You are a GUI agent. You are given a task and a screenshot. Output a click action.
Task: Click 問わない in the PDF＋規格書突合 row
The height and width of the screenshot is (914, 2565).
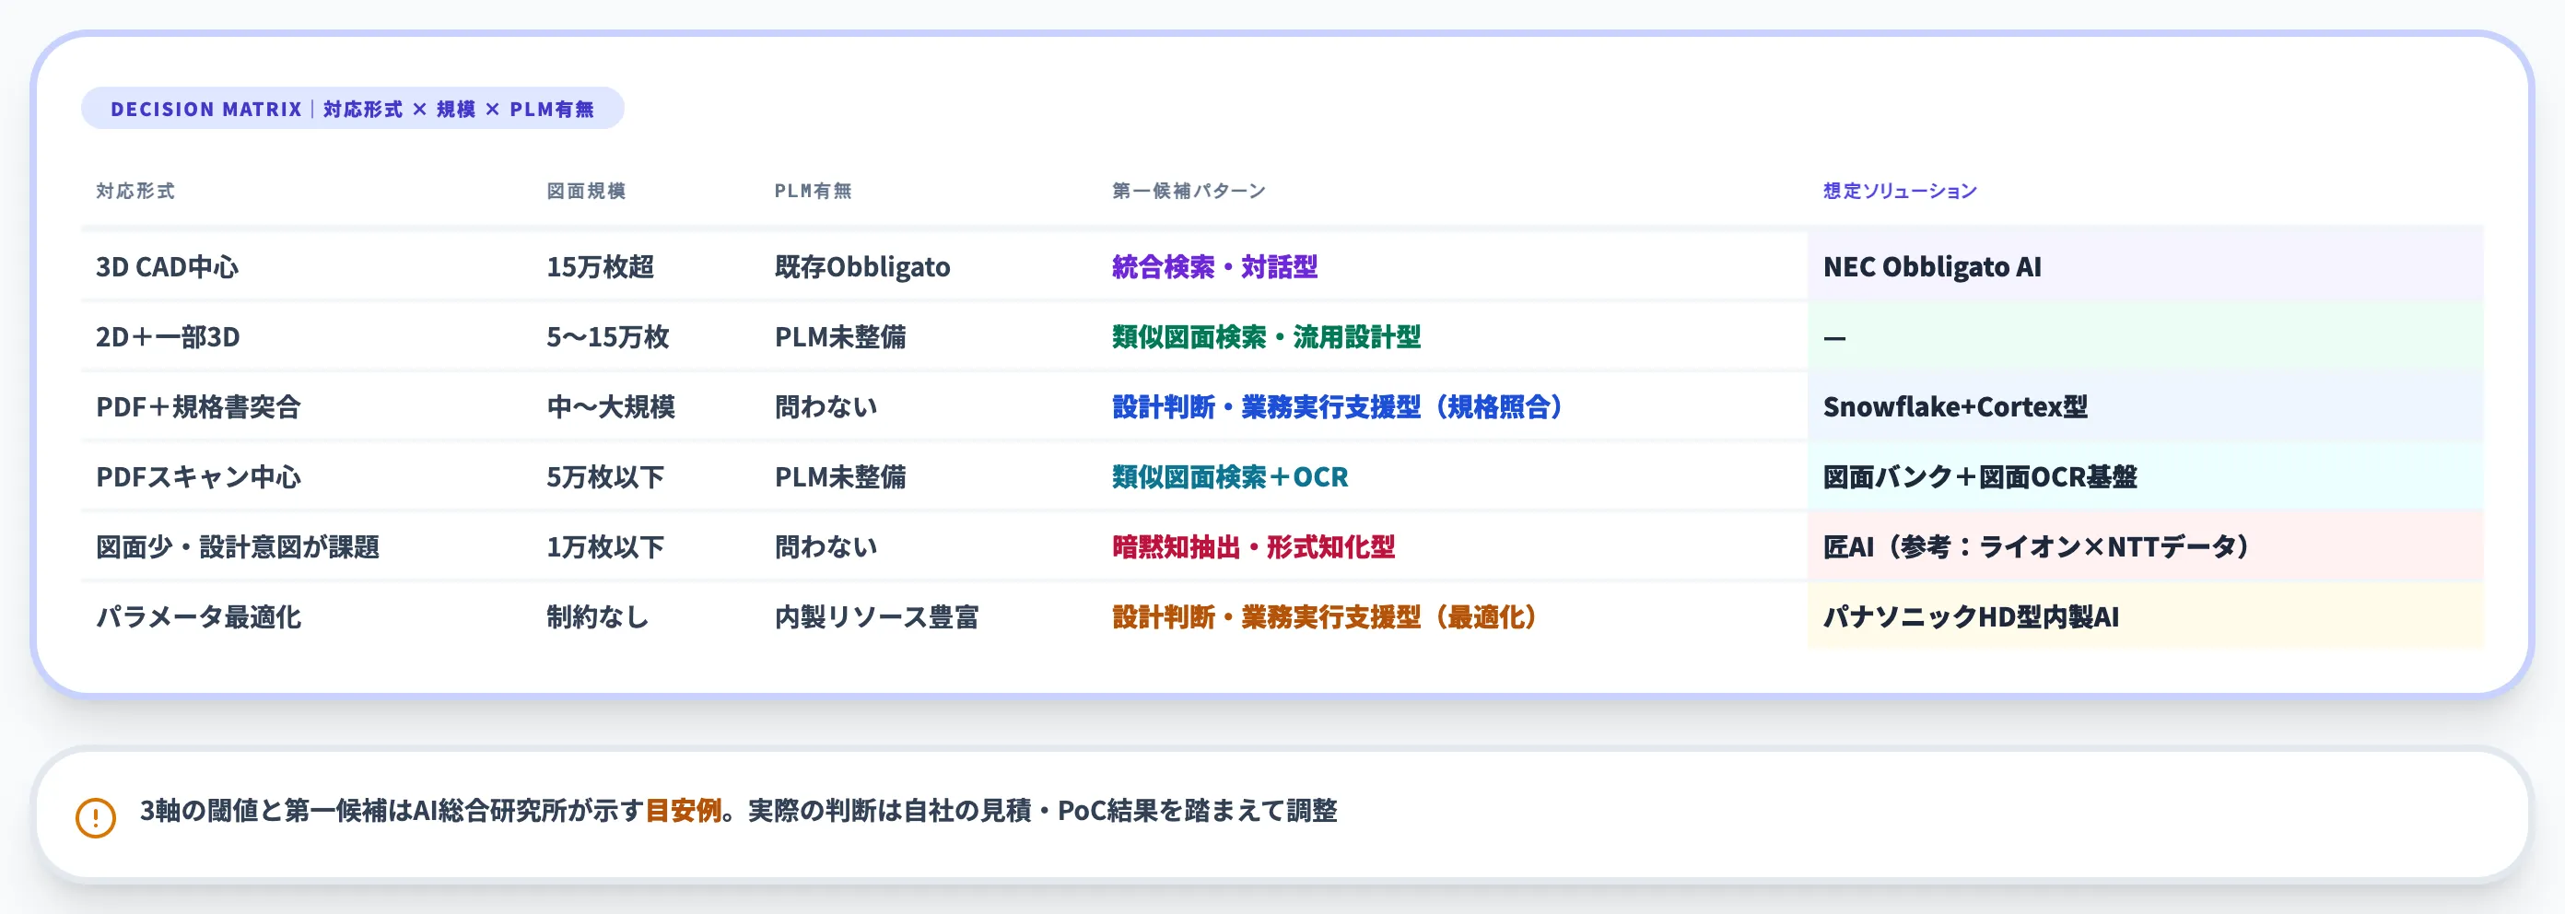pyautogui.click(x=826, y=406)
